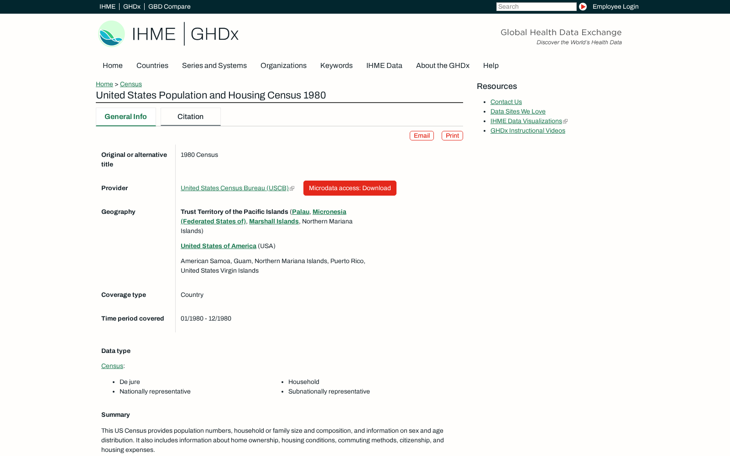730x456 pixels.
Task: Click external link icon beside IHME Data Visualizations
Action: click(565, 121)
